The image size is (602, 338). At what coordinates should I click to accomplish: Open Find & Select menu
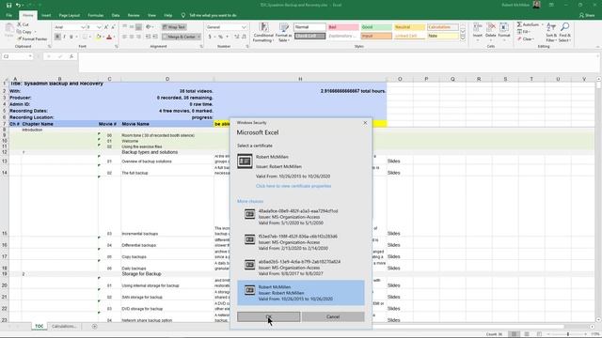tap(564, 32)
